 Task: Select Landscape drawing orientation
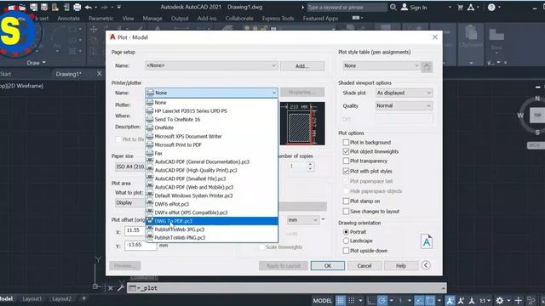pyautogui.click(x=346, y=241)
